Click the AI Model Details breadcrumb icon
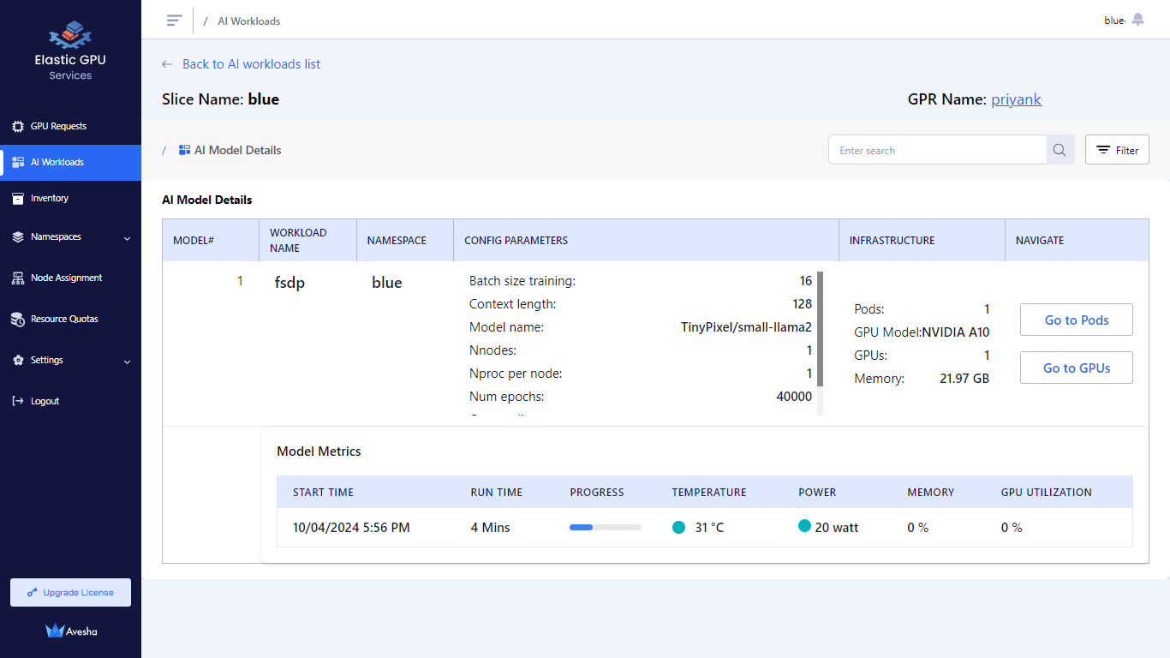 coord(184,150)
